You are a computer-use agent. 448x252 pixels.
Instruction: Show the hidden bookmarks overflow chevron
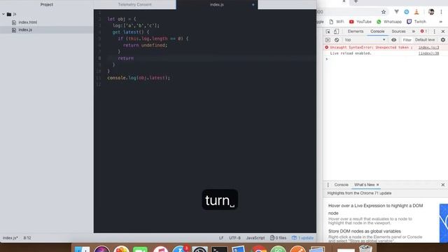[x=440, y=22]
